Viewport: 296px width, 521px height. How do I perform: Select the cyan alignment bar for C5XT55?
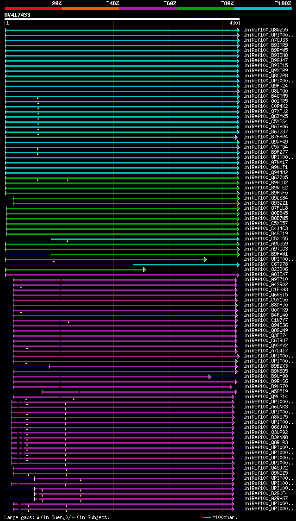coord(145,239)
